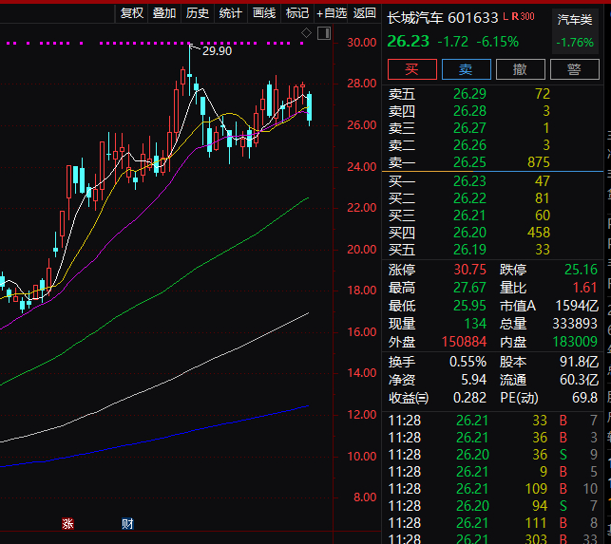The height and width of the screenshot is (544, 611).
Task: Click the 卖二 price 26.26
Action: [x=469, y=145]
